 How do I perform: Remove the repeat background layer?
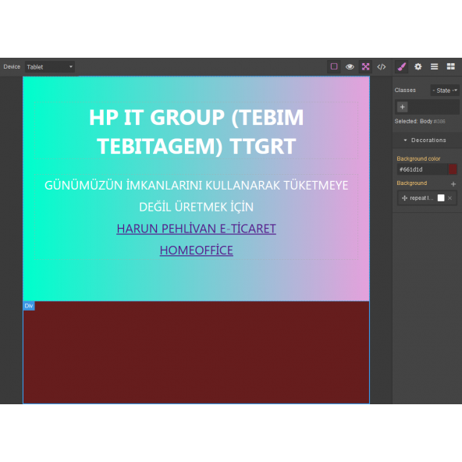[x=450, y=198]
